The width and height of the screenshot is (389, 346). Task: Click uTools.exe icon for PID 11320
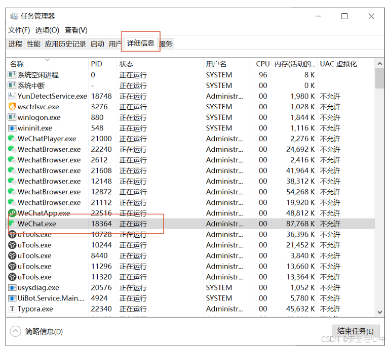coord(12,277)
